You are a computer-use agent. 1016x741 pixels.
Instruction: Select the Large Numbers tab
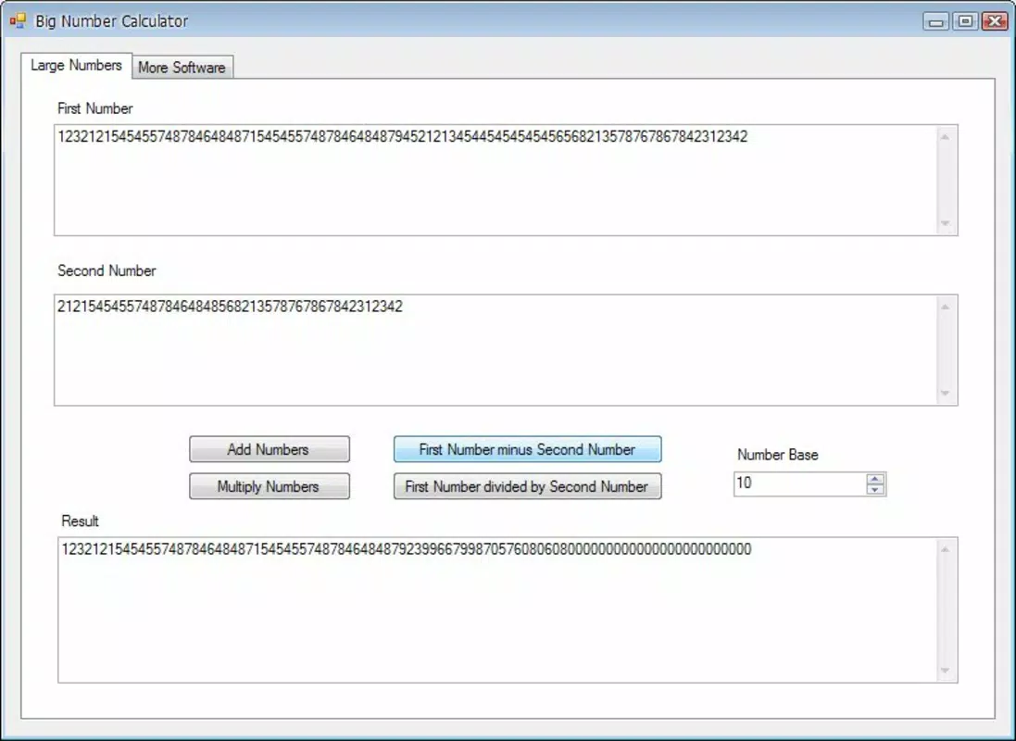[x=77, y=66]
